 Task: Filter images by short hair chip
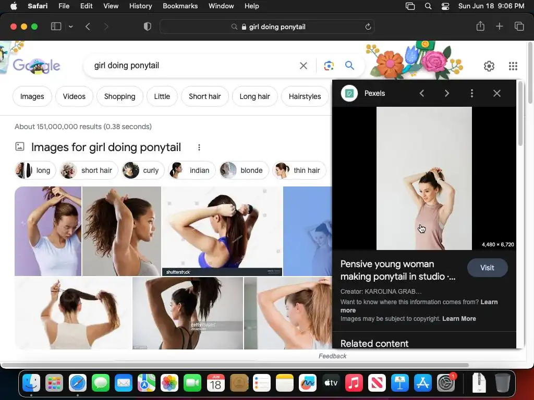(89, 170)
